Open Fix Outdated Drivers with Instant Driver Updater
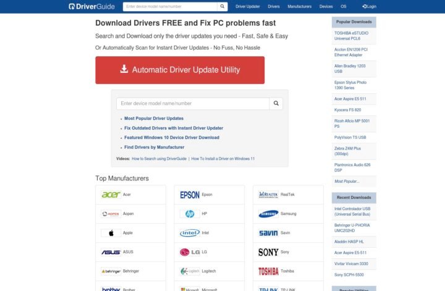Screen dimensions: 445x291 [174, 128]
